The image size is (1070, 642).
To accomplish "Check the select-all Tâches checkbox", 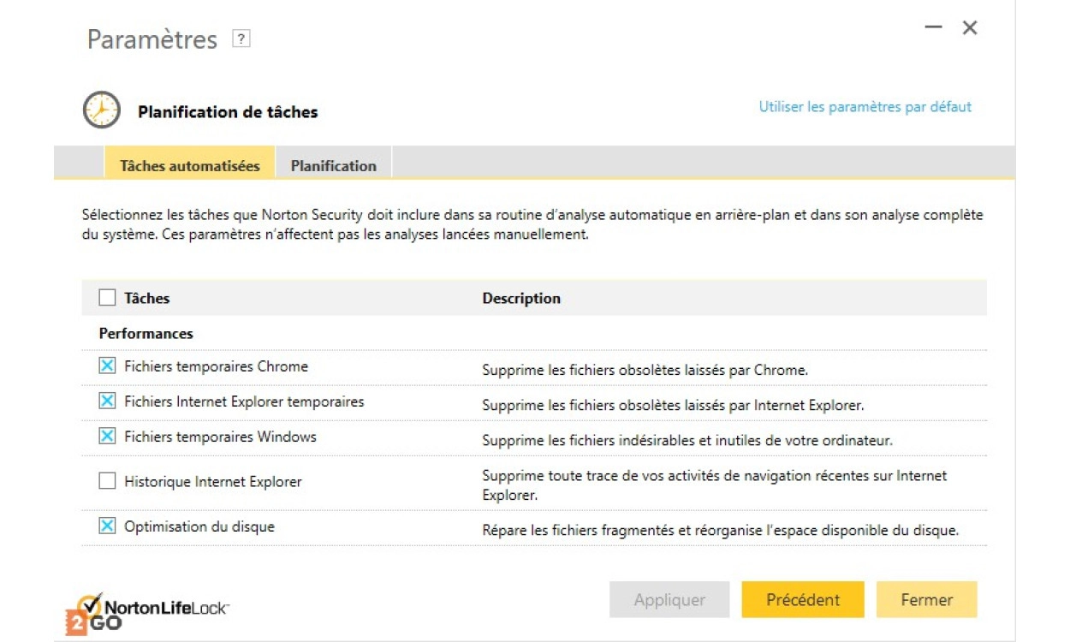I will click(107, 298).
